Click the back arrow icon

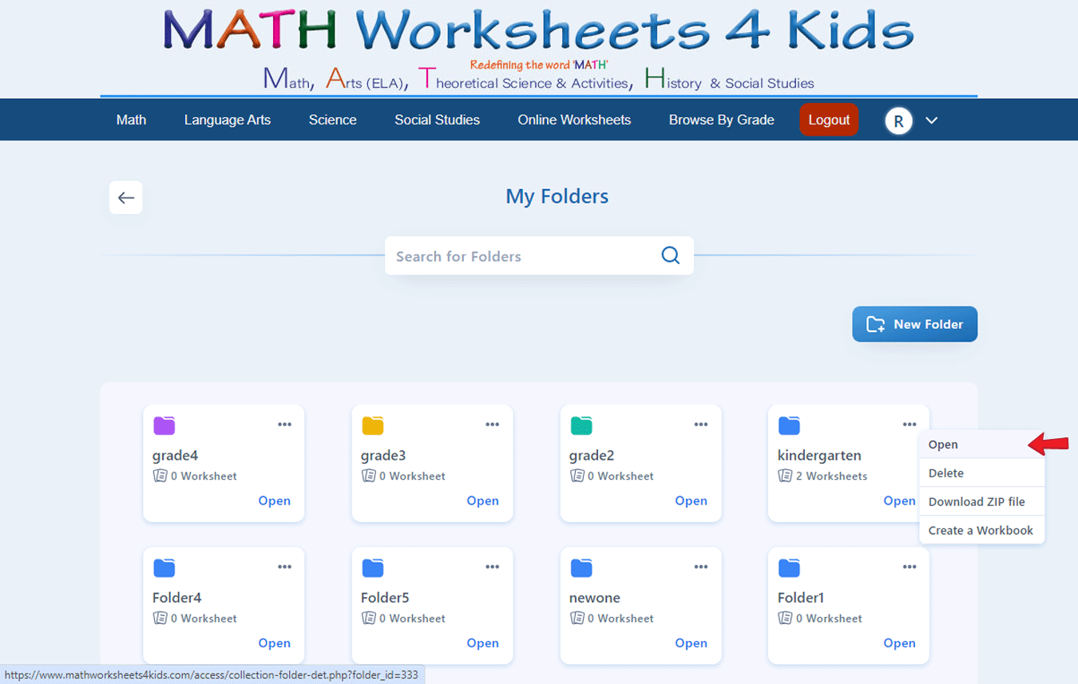(126, 198)
